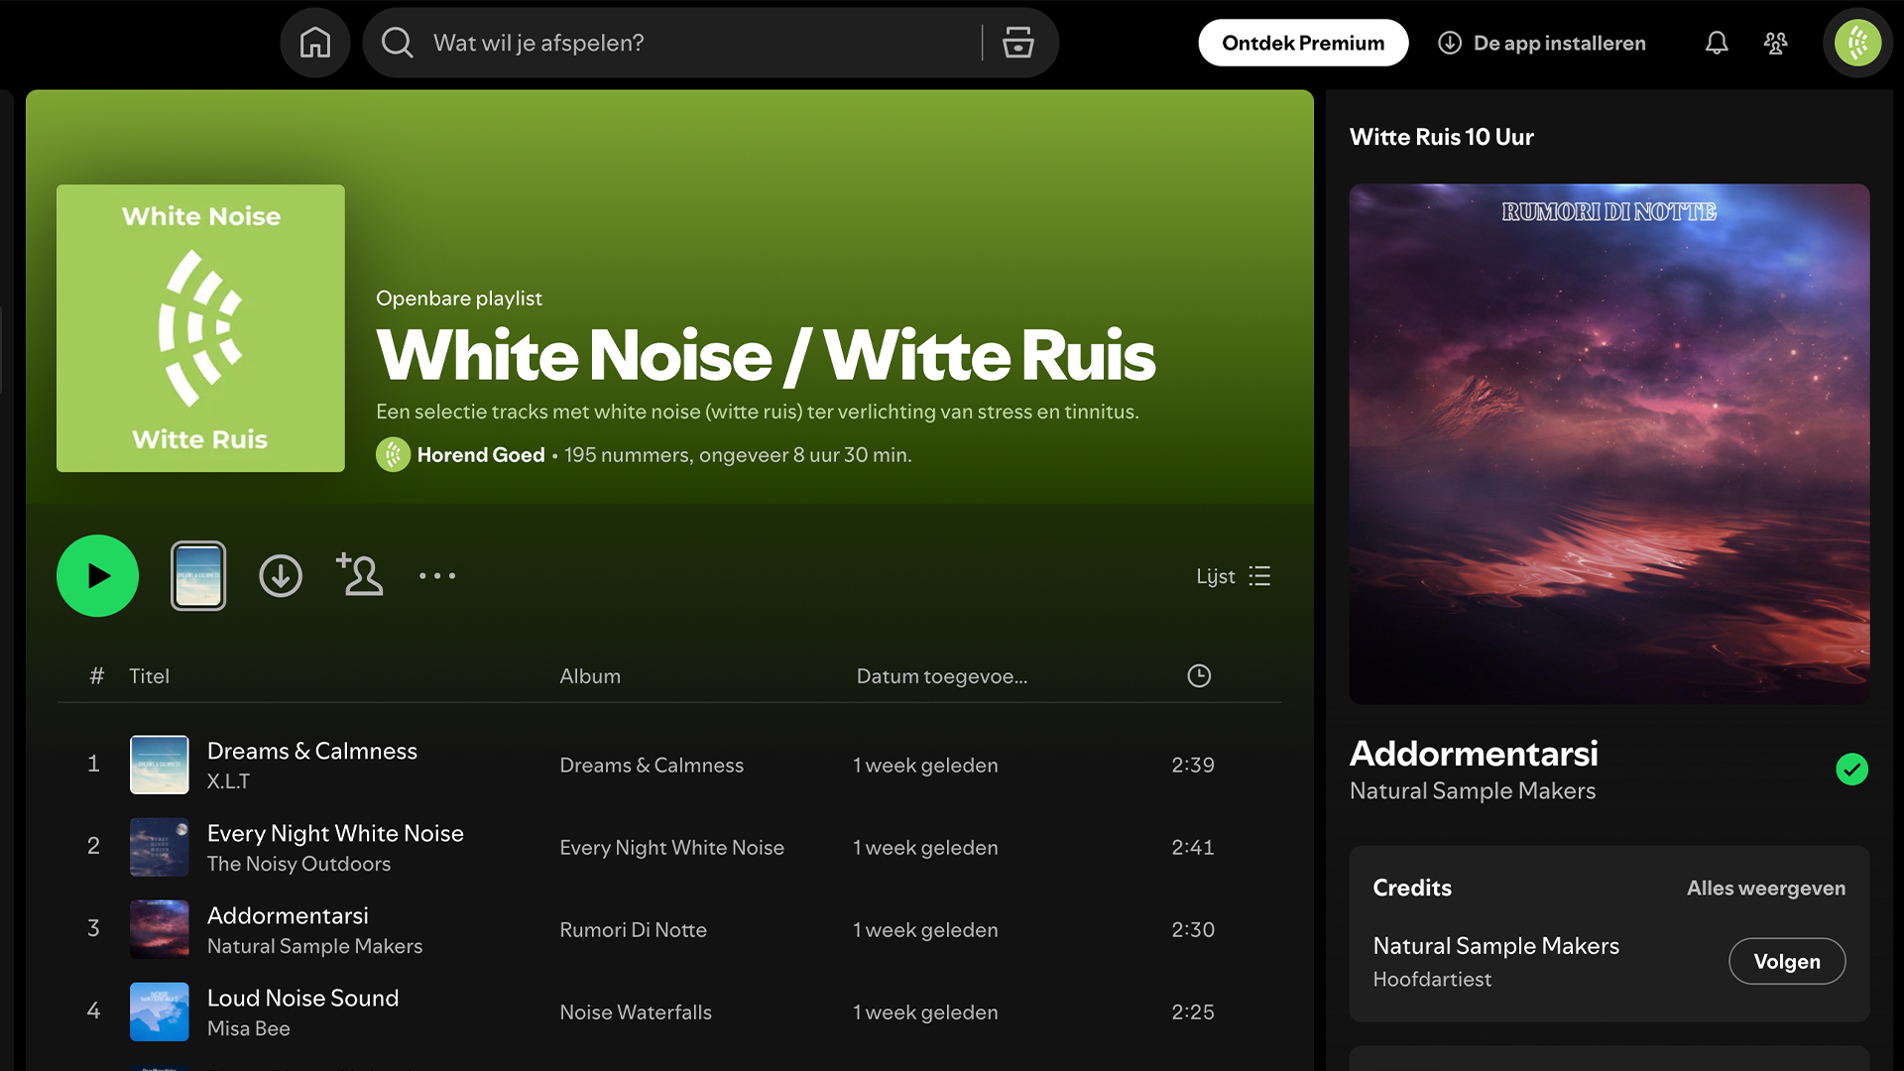Sort by the Album column header

pyautogui.click(x=590, y=675)
